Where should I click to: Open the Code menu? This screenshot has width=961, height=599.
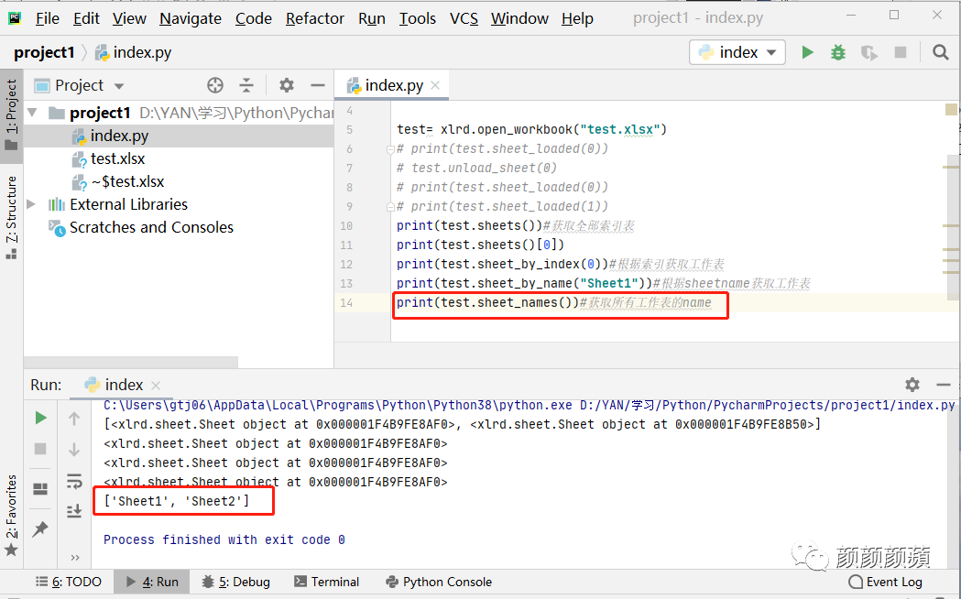[253, 18]
